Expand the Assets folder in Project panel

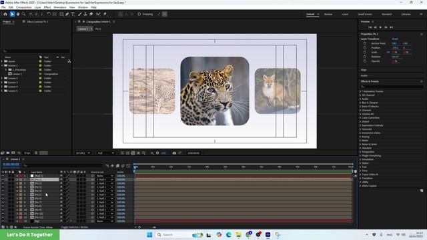click(2, 61)
